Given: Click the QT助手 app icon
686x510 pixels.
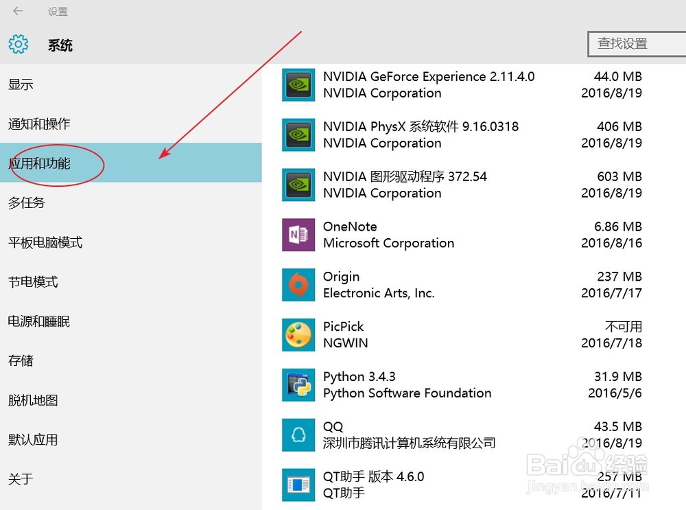Looking at the screenshot, I should (x=298, y=485).
